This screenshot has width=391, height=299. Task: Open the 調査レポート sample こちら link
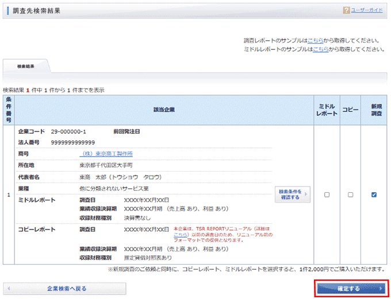316,41
